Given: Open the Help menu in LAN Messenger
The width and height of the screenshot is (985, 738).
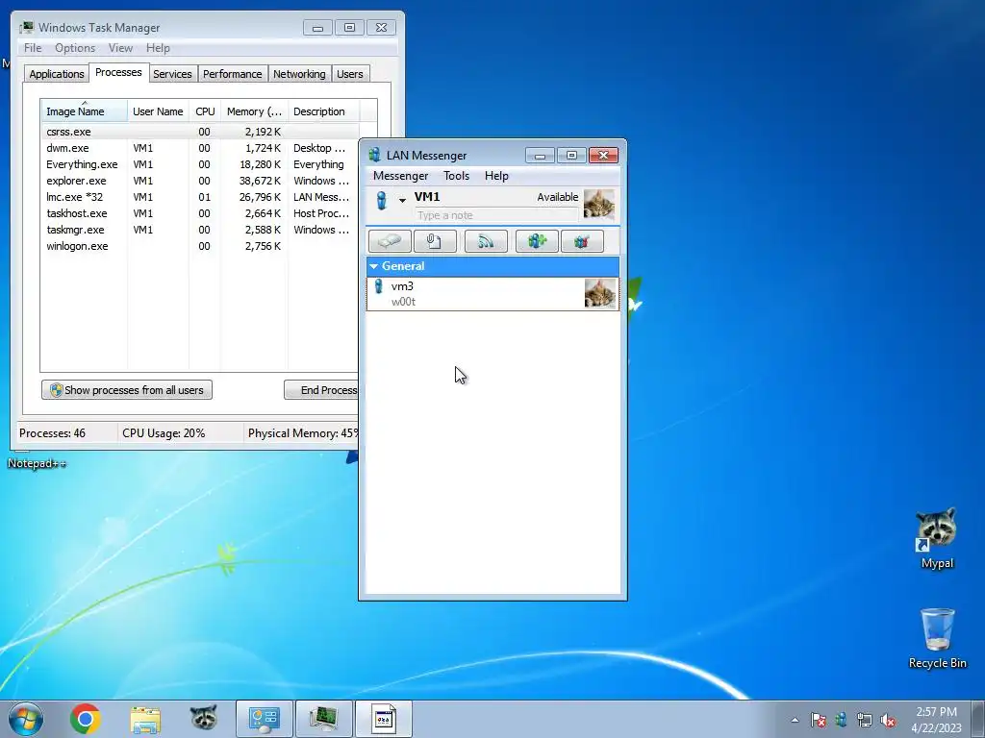Looking at the screenshot, I should [496, 176].
